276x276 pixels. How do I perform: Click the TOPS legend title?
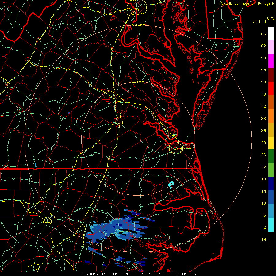(270, 18)
